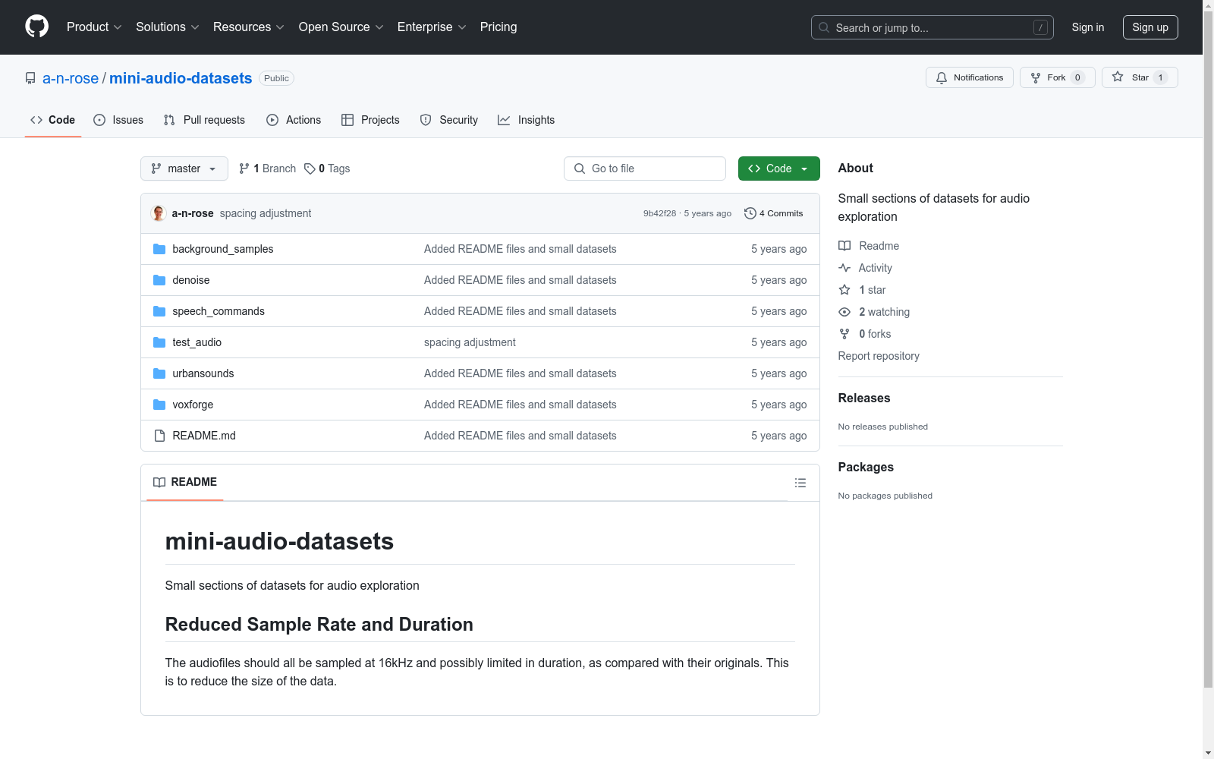
Task: Click the tag icon next to Tags
Action: [x=310, y=168]
